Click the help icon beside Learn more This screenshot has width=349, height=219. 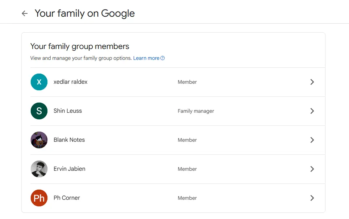(x=163, y=58)
